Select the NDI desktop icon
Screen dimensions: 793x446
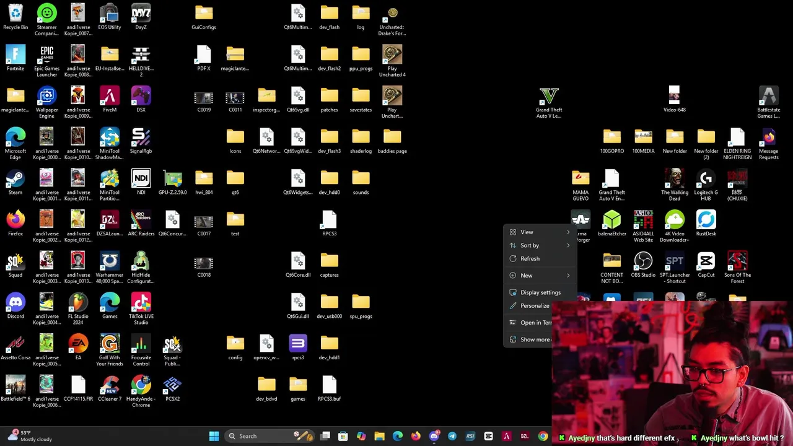pos(141,182)
